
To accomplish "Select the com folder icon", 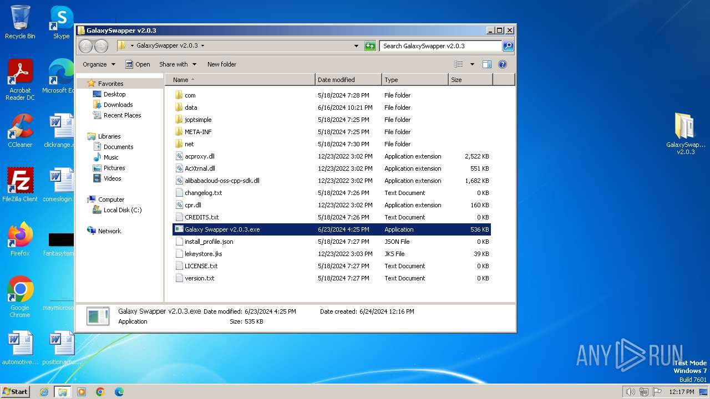I will click(x=179, y=95).
